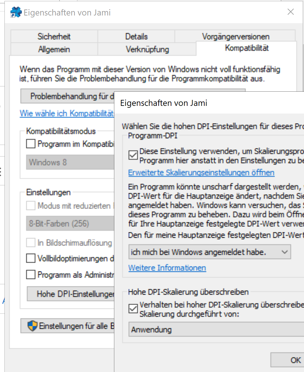Click the 'Einstellungen' group label
Screen dimensions: 304x372
pos(48,192)
